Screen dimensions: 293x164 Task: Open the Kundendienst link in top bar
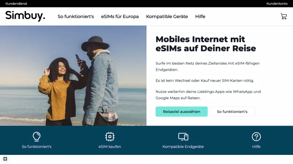16,4
